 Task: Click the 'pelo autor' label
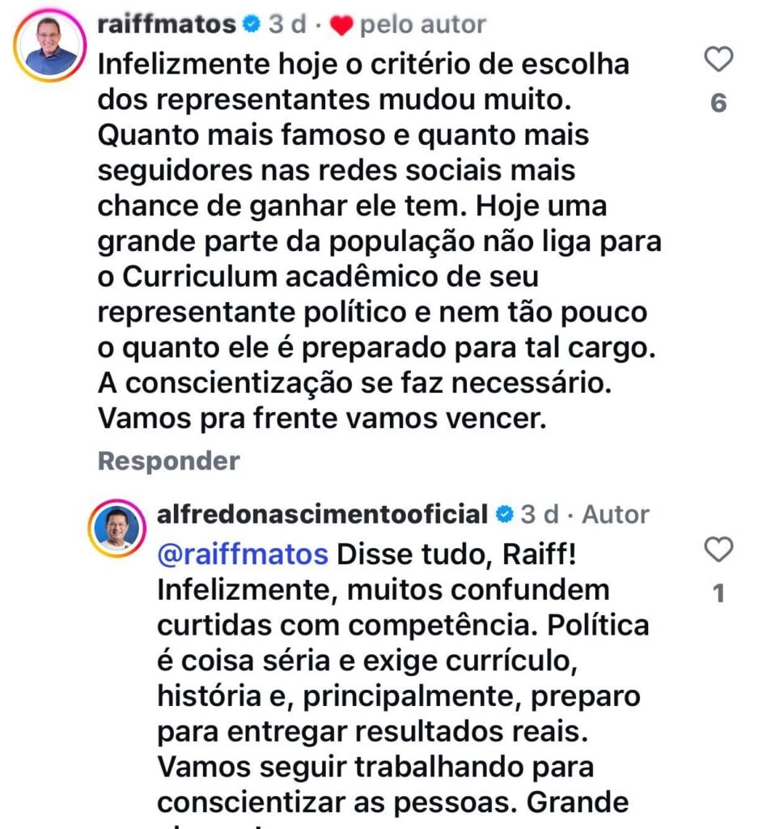[x=422, y=25]
